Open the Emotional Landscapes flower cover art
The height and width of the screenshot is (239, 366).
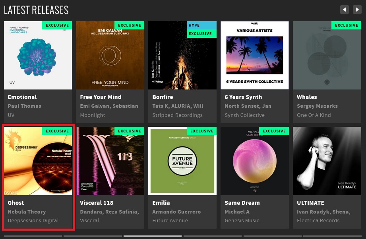pyautogui.click(x=38, y=55)
